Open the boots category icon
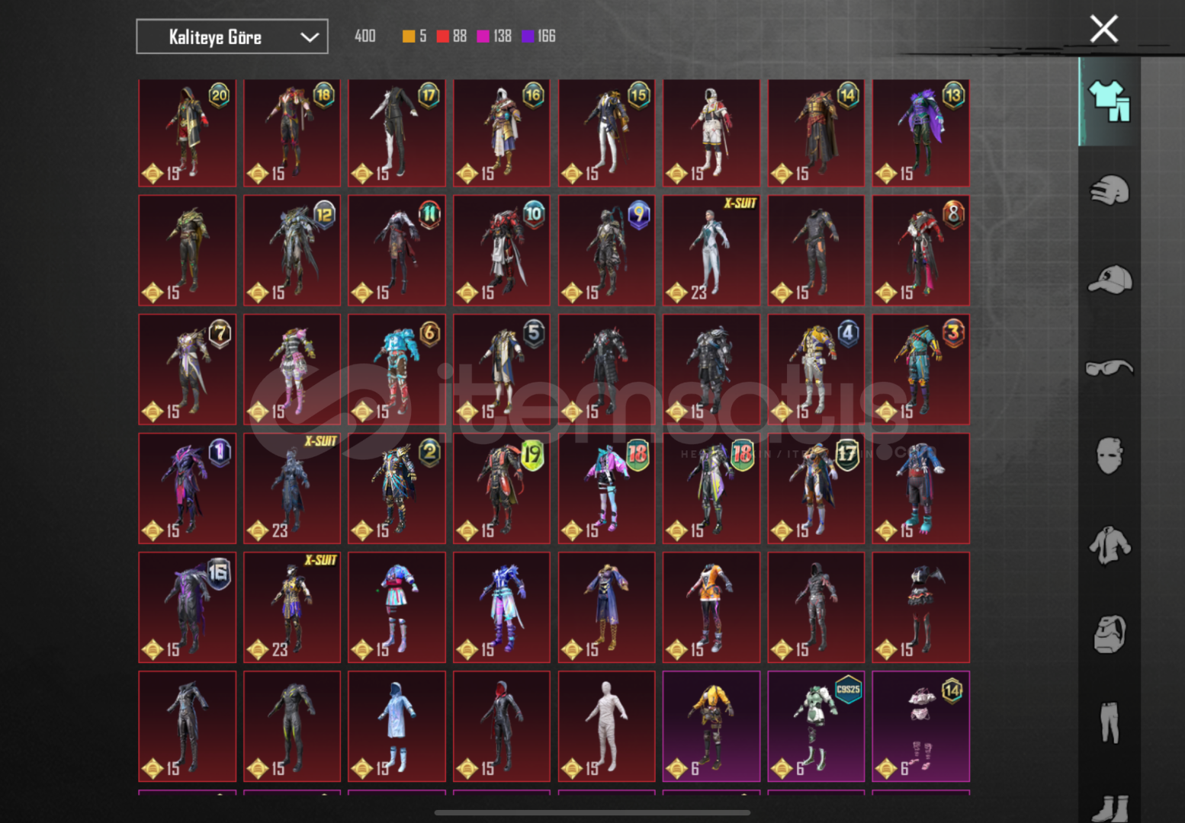The image size is (1185, 823). click(1110, 808)
